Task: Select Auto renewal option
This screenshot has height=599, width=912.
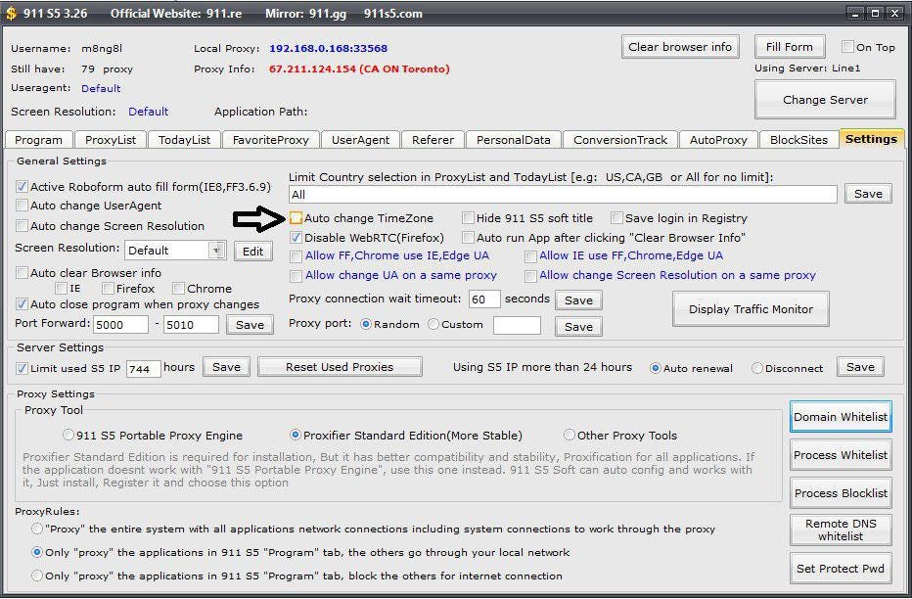Action: coord(656,368)
